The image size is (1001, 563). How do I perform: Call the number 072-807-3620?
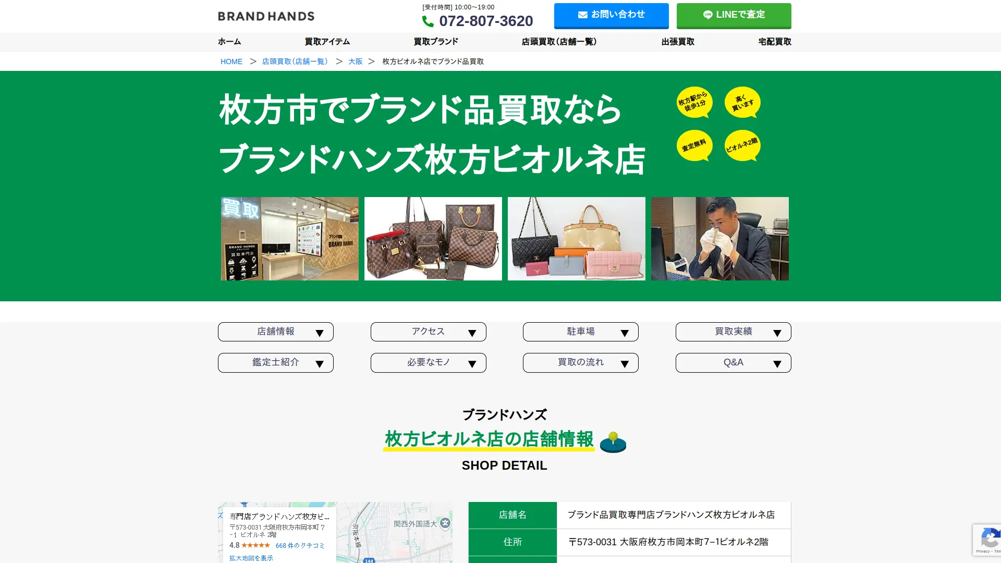(486, 21)
